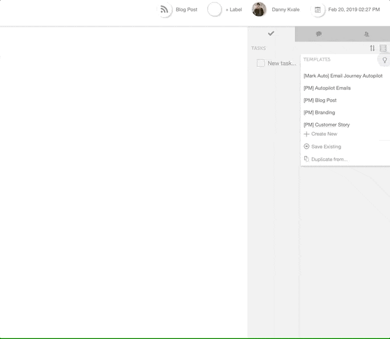This screenshot has height=339, width=390.
Task: Click the New task input field
Action: 282,63
